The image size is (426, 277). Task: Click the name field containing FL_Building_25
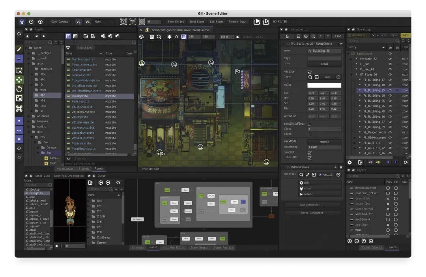324,51
